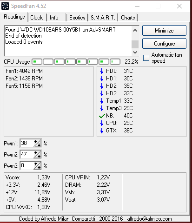Click the Pwm1 value field showing 38
This screenshot has height=223, width=192.
(27, 143)
